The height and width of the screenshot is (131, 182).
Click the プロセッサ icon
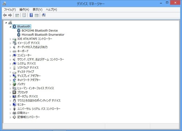click(x=14, y=92)
